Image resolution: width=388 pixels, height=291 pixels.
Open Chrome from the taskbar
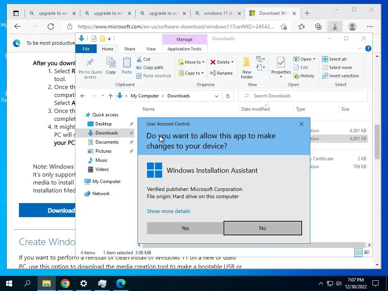pos(65,283)
